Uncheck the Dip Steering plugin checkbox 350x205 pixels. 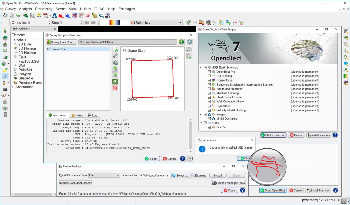pyautogui.click(x=210, y=76)
